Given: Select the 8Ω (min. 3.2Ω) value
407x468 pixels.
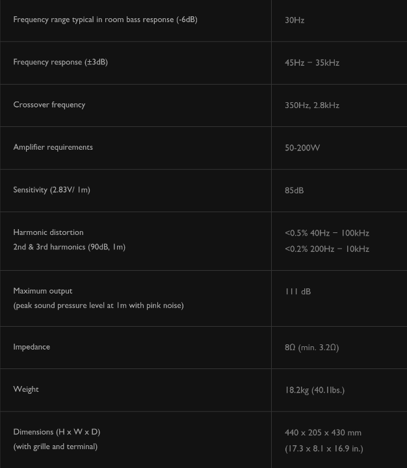Looking at the screenshot, I should (x=312, y=347).
